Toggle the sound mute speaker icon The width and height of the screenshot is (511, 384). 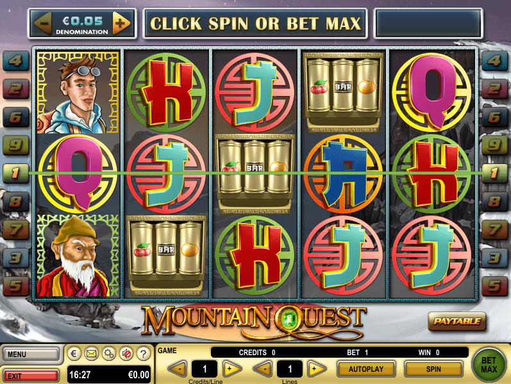(x=126, y=354)
